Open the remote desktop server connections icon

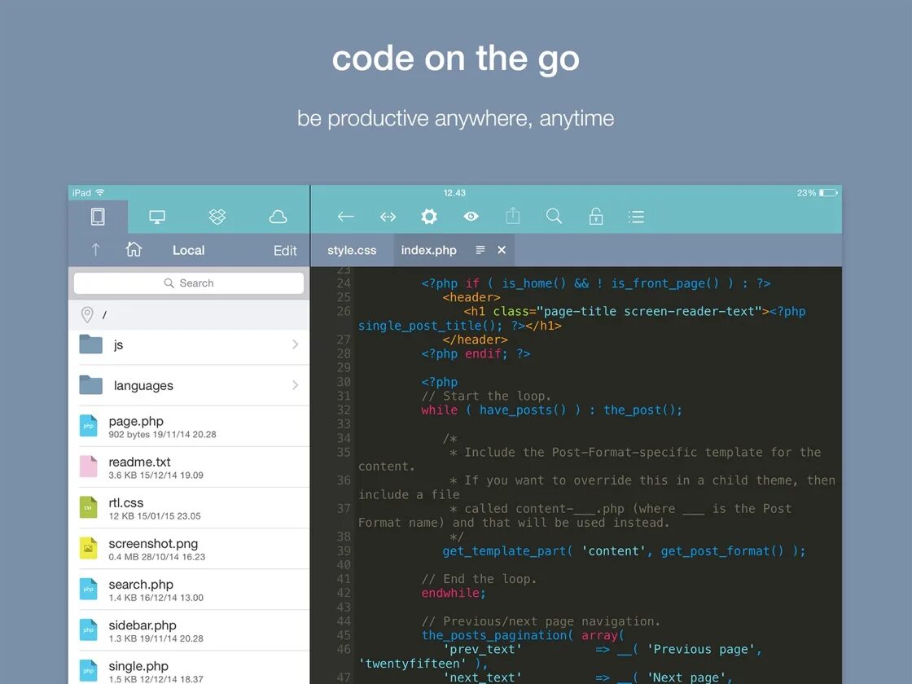tap(157, 217)
